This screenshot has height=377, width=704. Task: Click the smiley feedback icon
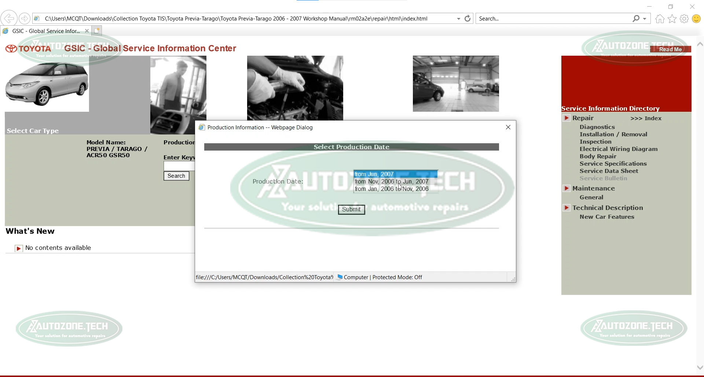(x=696, y=18)
